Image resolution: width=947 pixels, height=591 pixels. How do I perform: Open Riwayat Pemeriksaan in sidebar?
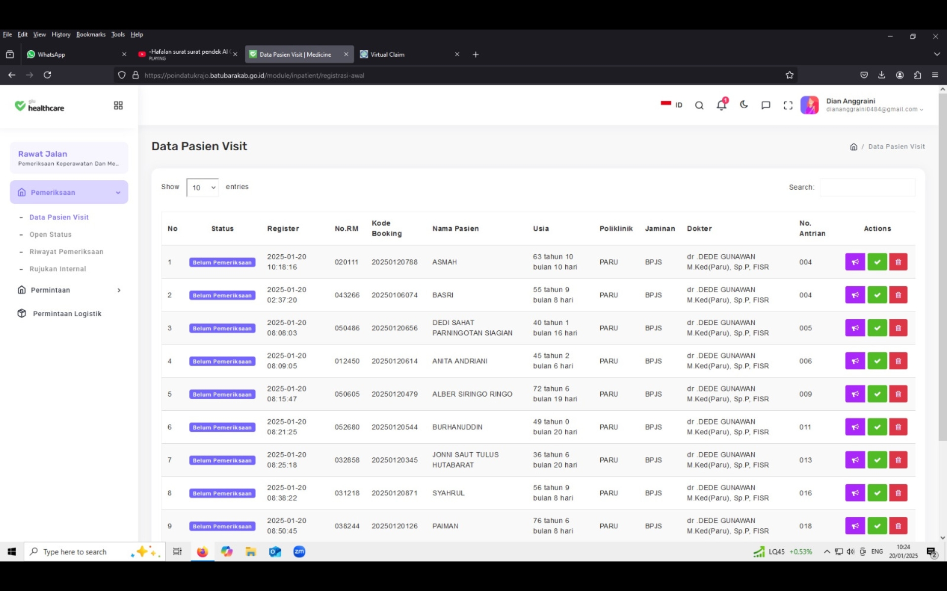coord(66,252)
